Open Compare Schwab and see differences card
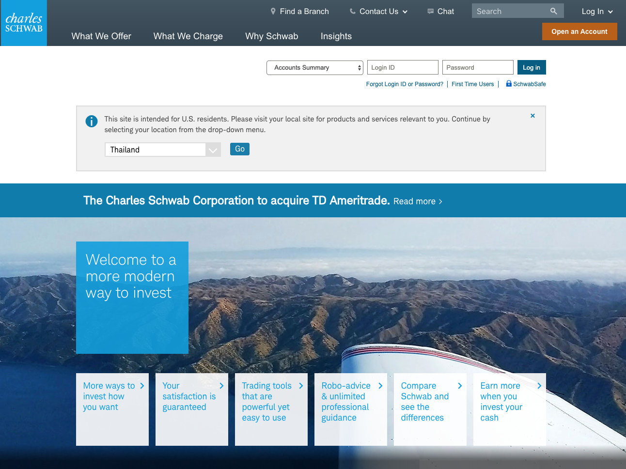The height and width of the screenshot is (469, 626). [x=430, y=409]
